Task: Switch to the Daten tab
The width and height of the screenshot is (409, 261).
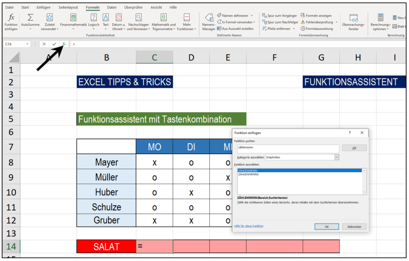Action: tap(112, 7)
